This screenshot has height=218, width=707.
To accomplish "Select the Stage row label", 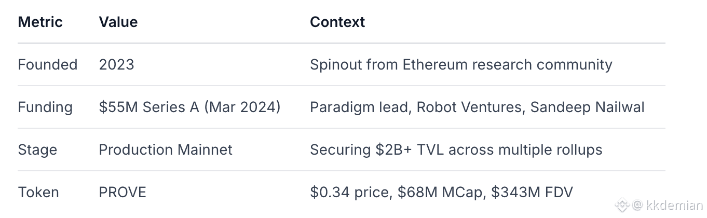I will [x=37, y=150].
